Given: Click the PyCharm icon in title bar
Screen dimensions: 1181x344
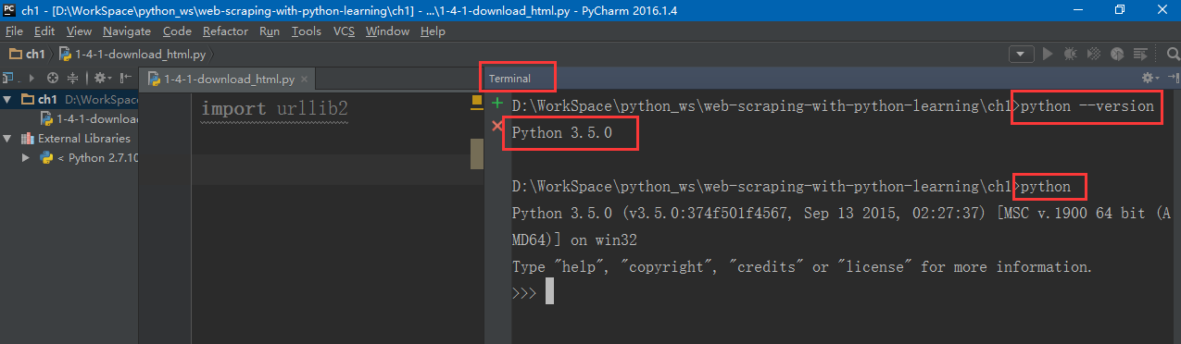Looking at the screenshot, I should 9,9.
